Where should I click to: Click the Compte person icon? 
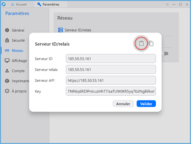tap(7, 71)
